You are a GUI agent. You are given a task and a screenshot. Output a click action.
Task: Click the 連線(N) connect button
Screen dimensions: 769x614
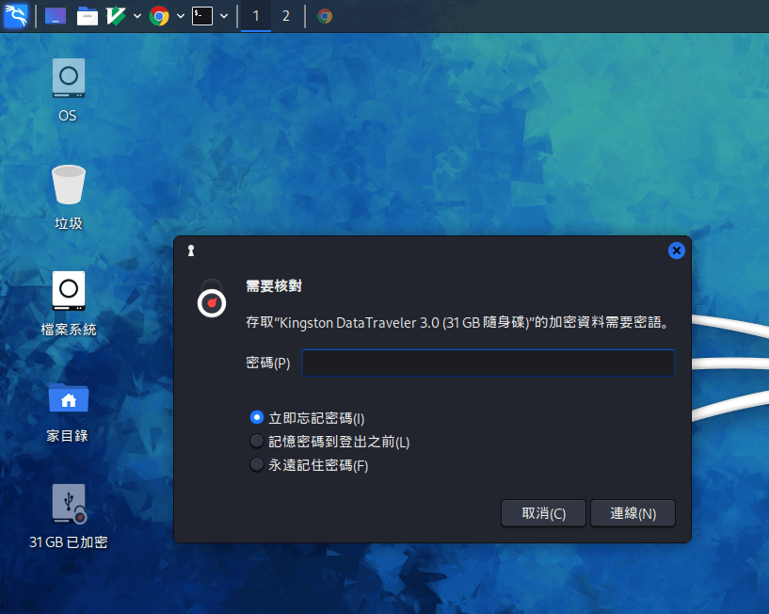coord(633,513)
